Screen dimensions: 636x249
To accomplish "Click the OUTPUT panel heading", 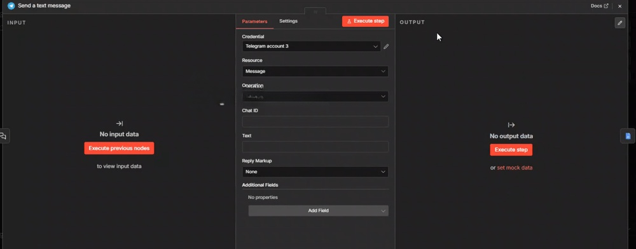I will click(x=412, y=22).
